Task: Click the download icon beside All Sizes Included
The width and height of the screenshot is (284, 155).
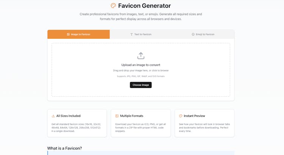Action: coord(53,116)
